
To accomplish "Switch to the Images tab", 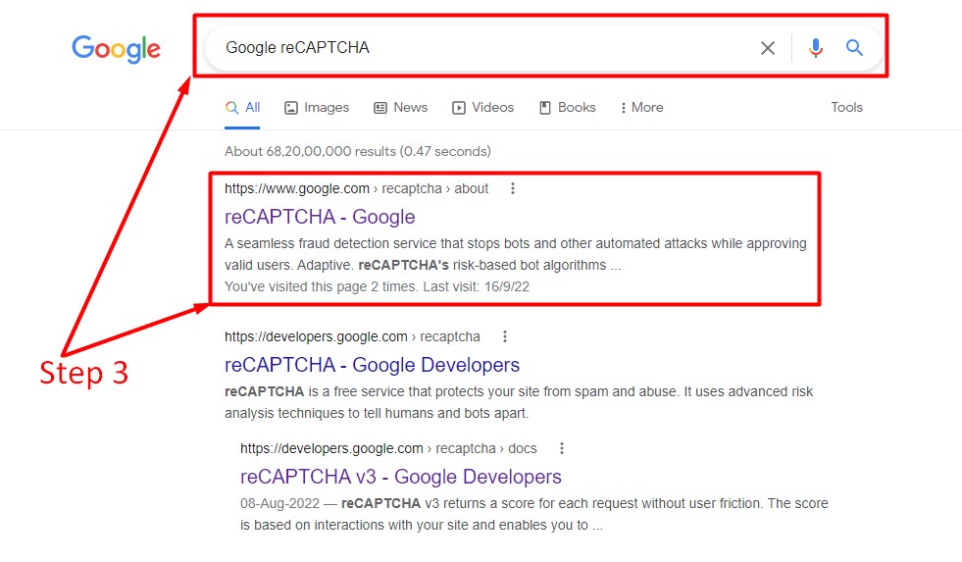I will pos(317,107).
